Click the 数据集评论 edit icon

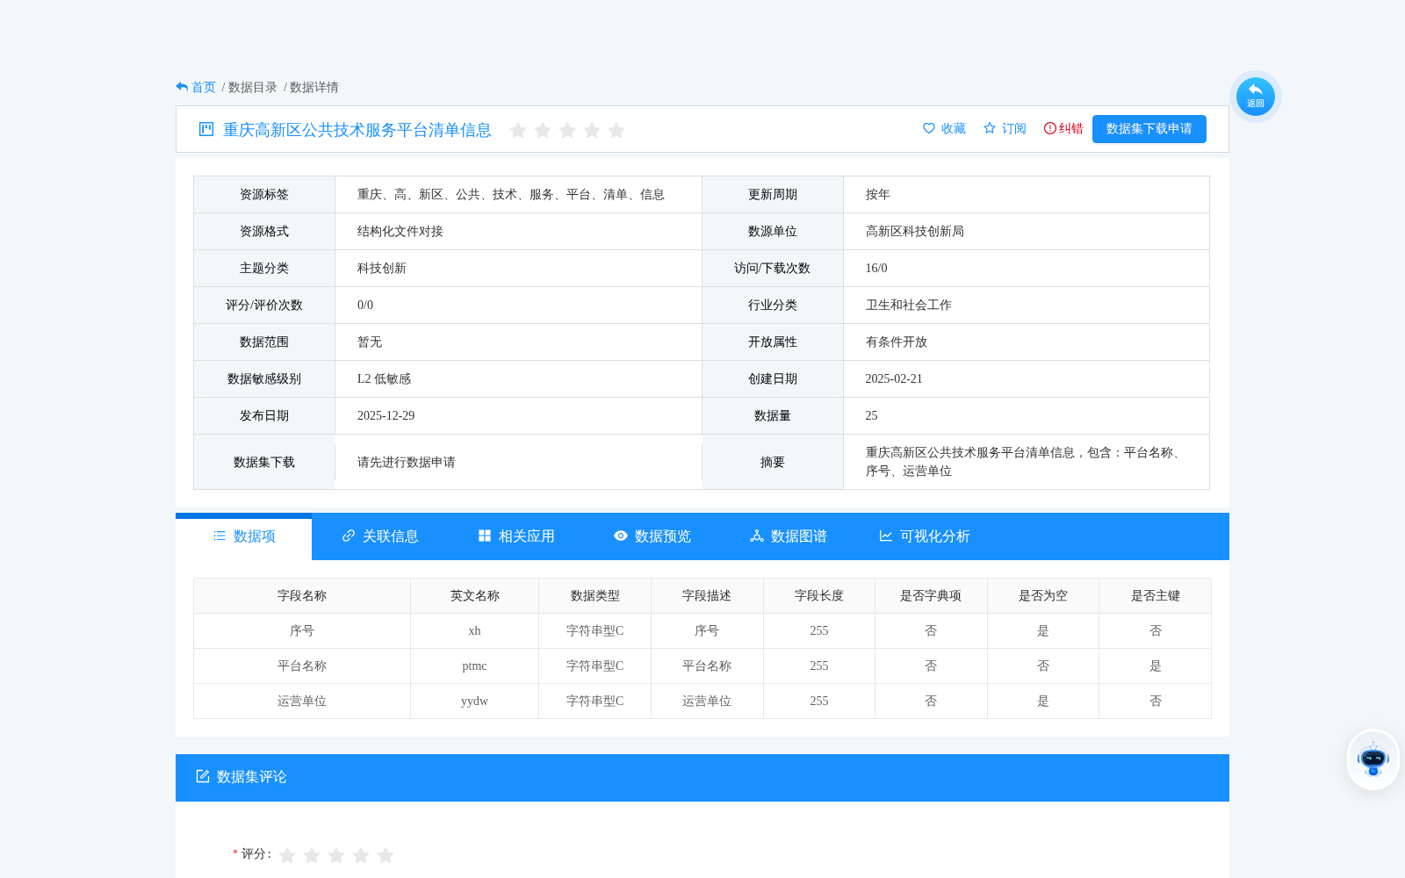(203, 776)
